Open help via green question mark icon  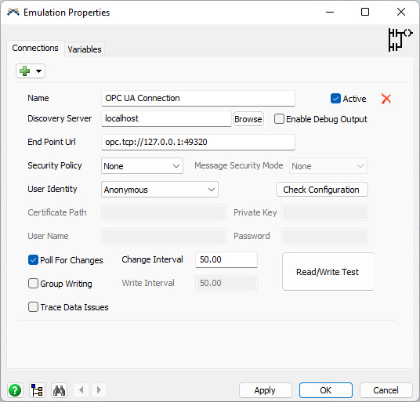click(15, 390)
